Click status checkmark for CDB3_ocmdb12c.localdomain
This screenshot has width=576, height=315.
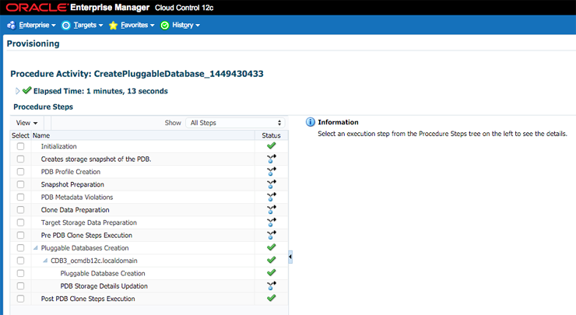click(x=272, y=261)
